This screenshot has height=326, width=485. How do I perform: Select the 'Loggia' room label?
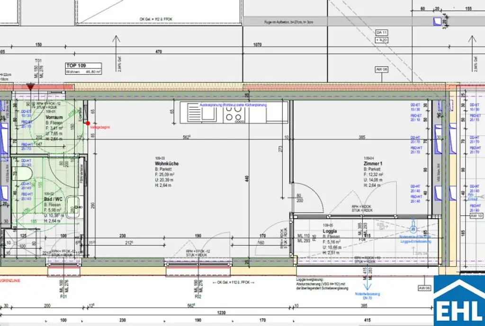click(330, 231)
